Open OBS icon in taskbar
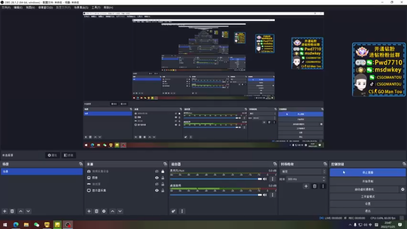 tap(68, 224)
